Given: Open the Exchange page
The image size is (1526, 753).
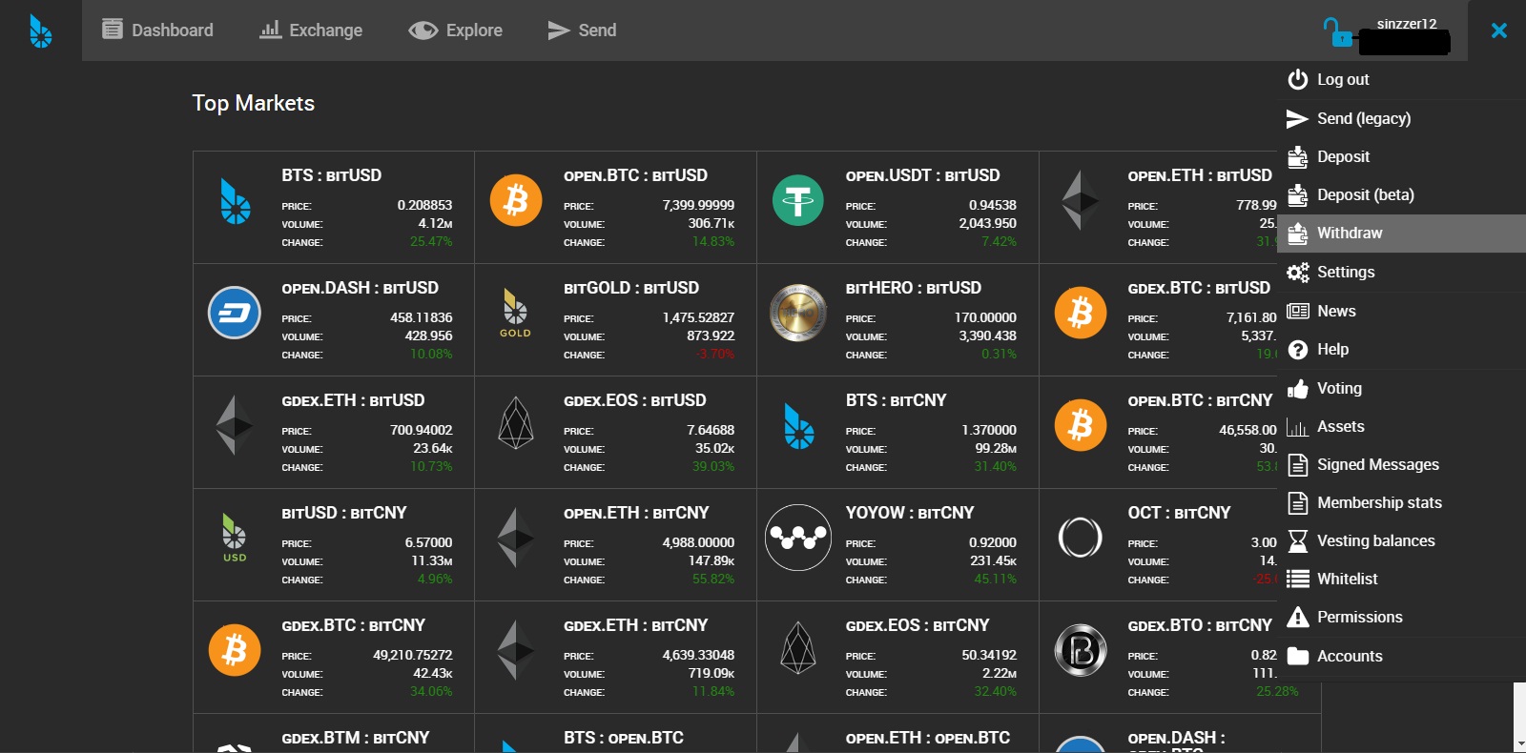Looking at the screenshot, I should (311, 31).
